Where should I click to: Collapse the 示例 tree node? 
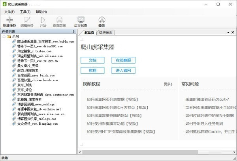[4, 37]
